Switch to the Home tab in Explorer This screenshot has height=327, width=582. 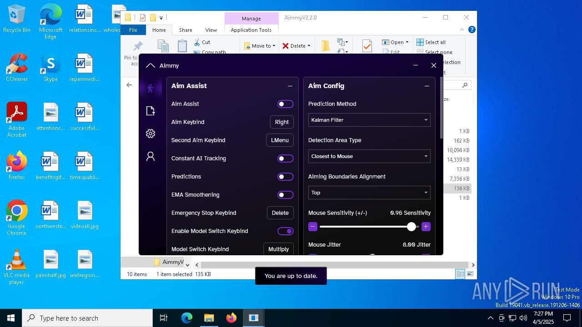159,30
